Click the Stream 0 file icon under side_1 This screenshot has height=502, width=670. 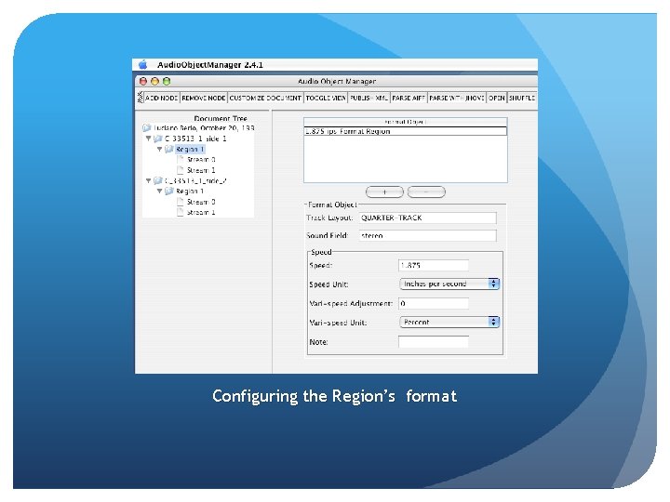(x=181, y=160)
